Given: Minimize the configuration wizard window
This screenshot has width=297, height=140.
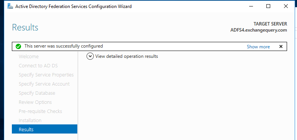Looking at the screenshot, I should click(x=251, y=6).
